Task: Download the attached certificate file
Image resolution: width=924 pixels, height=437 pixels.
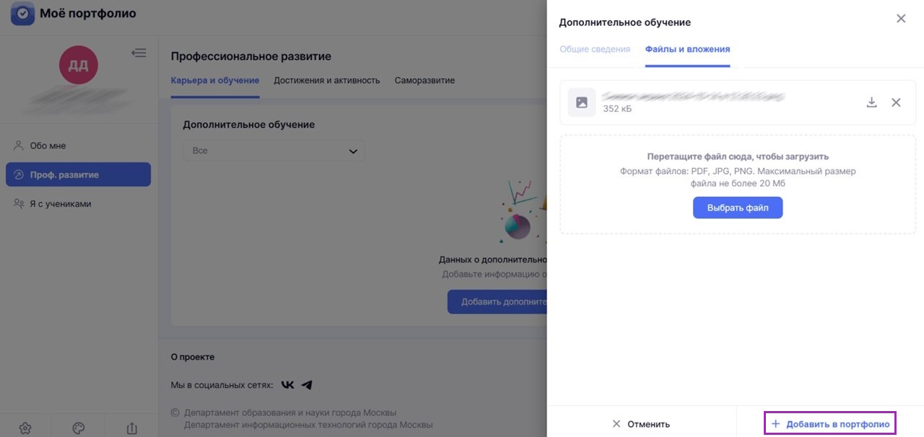Action: [x=871, y=102]
